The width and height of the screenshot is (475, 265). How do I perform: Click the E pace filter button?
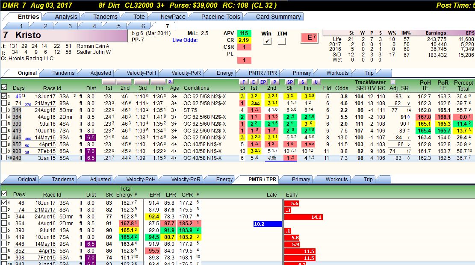click(x=253, y=82)
